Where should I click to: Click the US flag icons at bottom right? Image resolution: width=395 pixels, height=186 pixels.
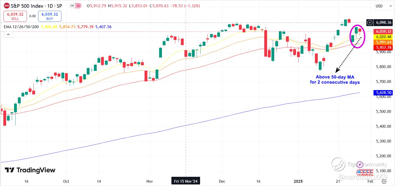click(365, 172)
